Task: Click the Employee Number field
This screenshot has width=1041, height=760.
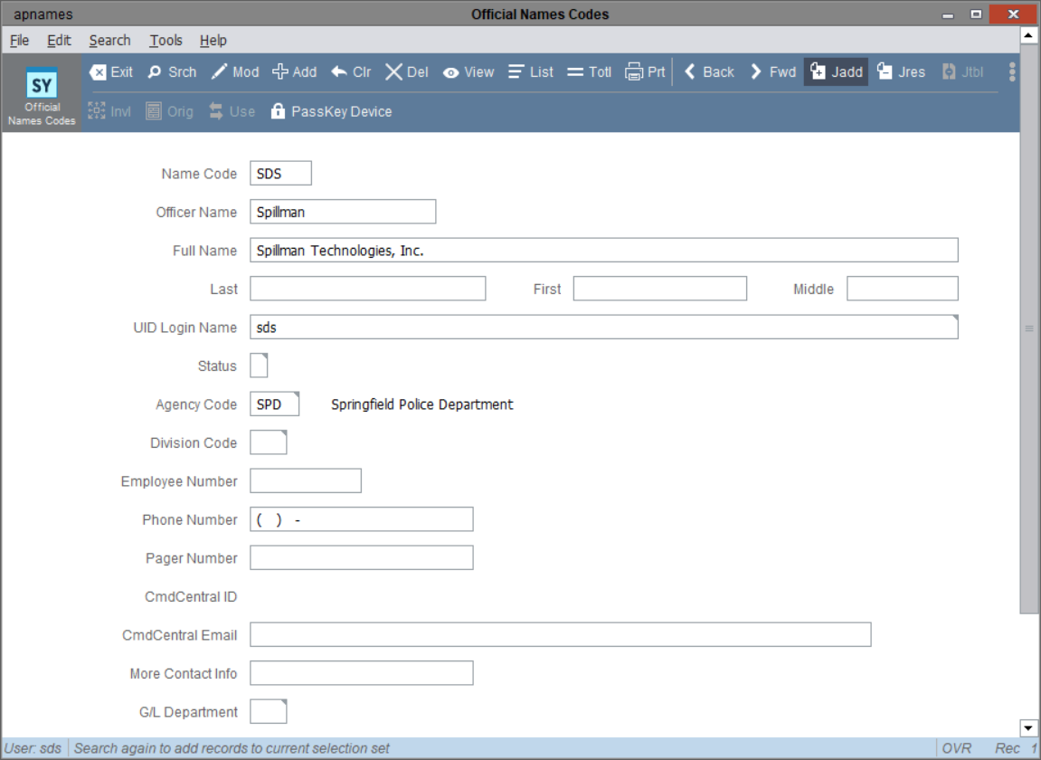Action: (306, 481)
